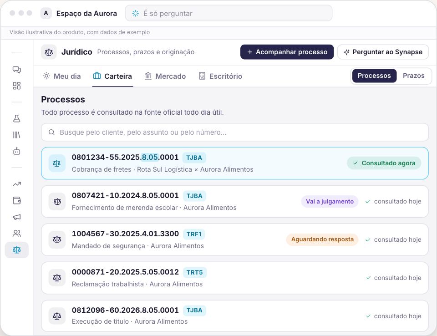Viewport: 437px width, 336px height.
Task: Click the search magnifier icon
Action: coord(51,132)
